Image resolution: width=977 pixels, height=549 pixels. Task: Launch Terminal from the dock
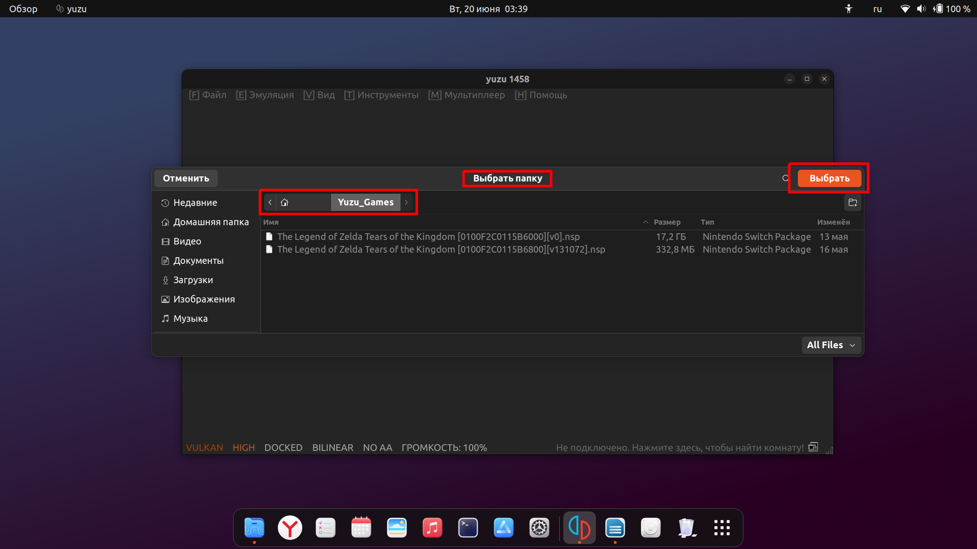point(468,528)
